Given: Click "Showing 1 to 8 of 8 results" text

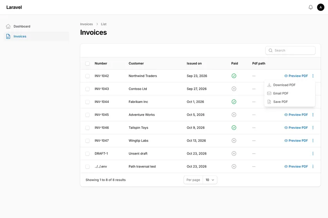Looking at the screenshot, I should tap(106, 180).
